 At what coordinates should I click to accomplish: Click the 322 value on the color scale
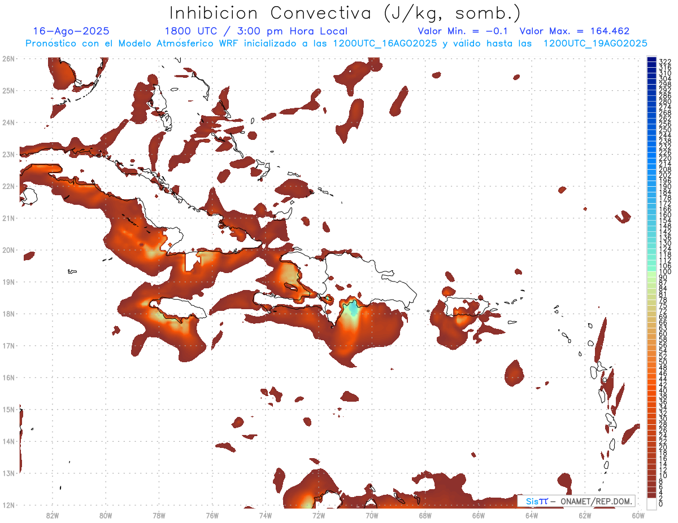(x=664, y=61)
